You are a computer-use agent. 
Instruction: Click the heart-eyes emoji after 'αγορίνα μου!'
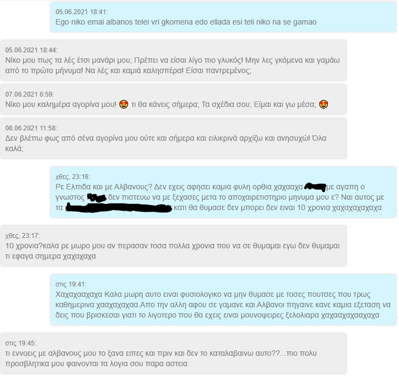point(124,104)
